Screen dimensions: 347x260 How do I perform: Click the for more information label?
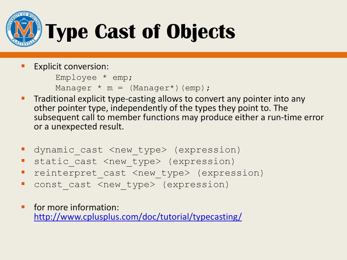point(77,207)
